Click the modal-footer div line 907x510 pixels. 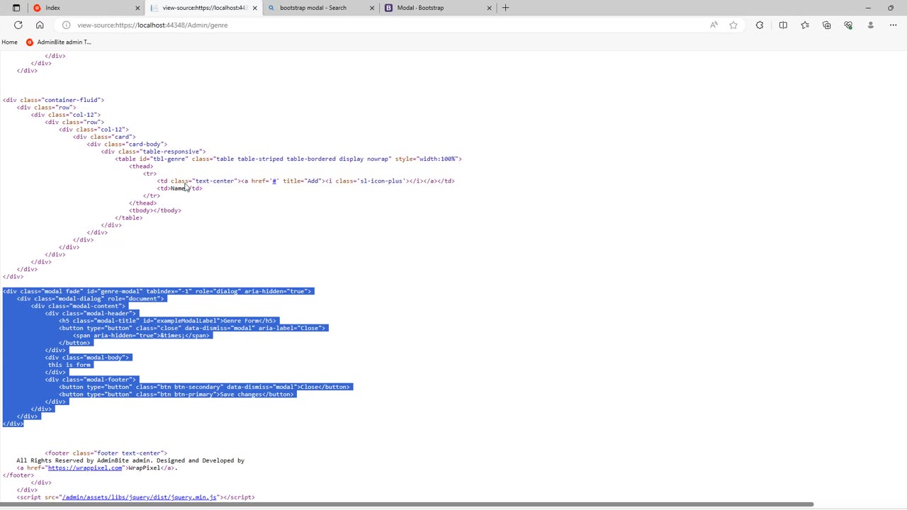pos(91,380)
